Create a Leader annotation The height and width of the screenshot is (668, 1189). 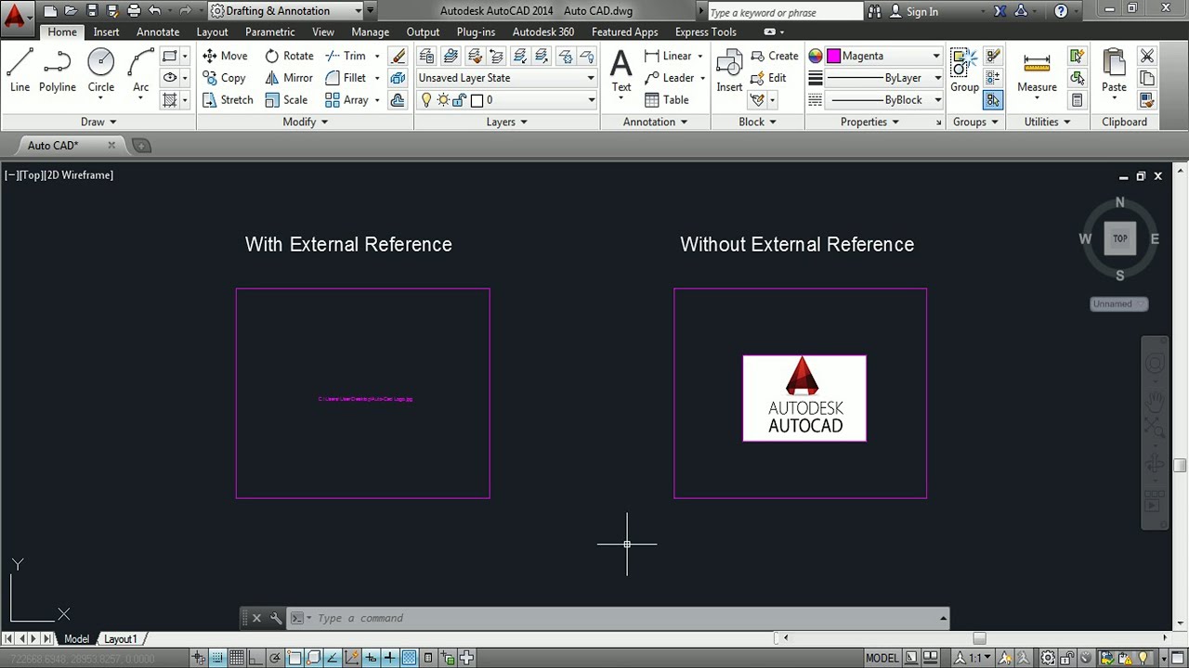669,78
